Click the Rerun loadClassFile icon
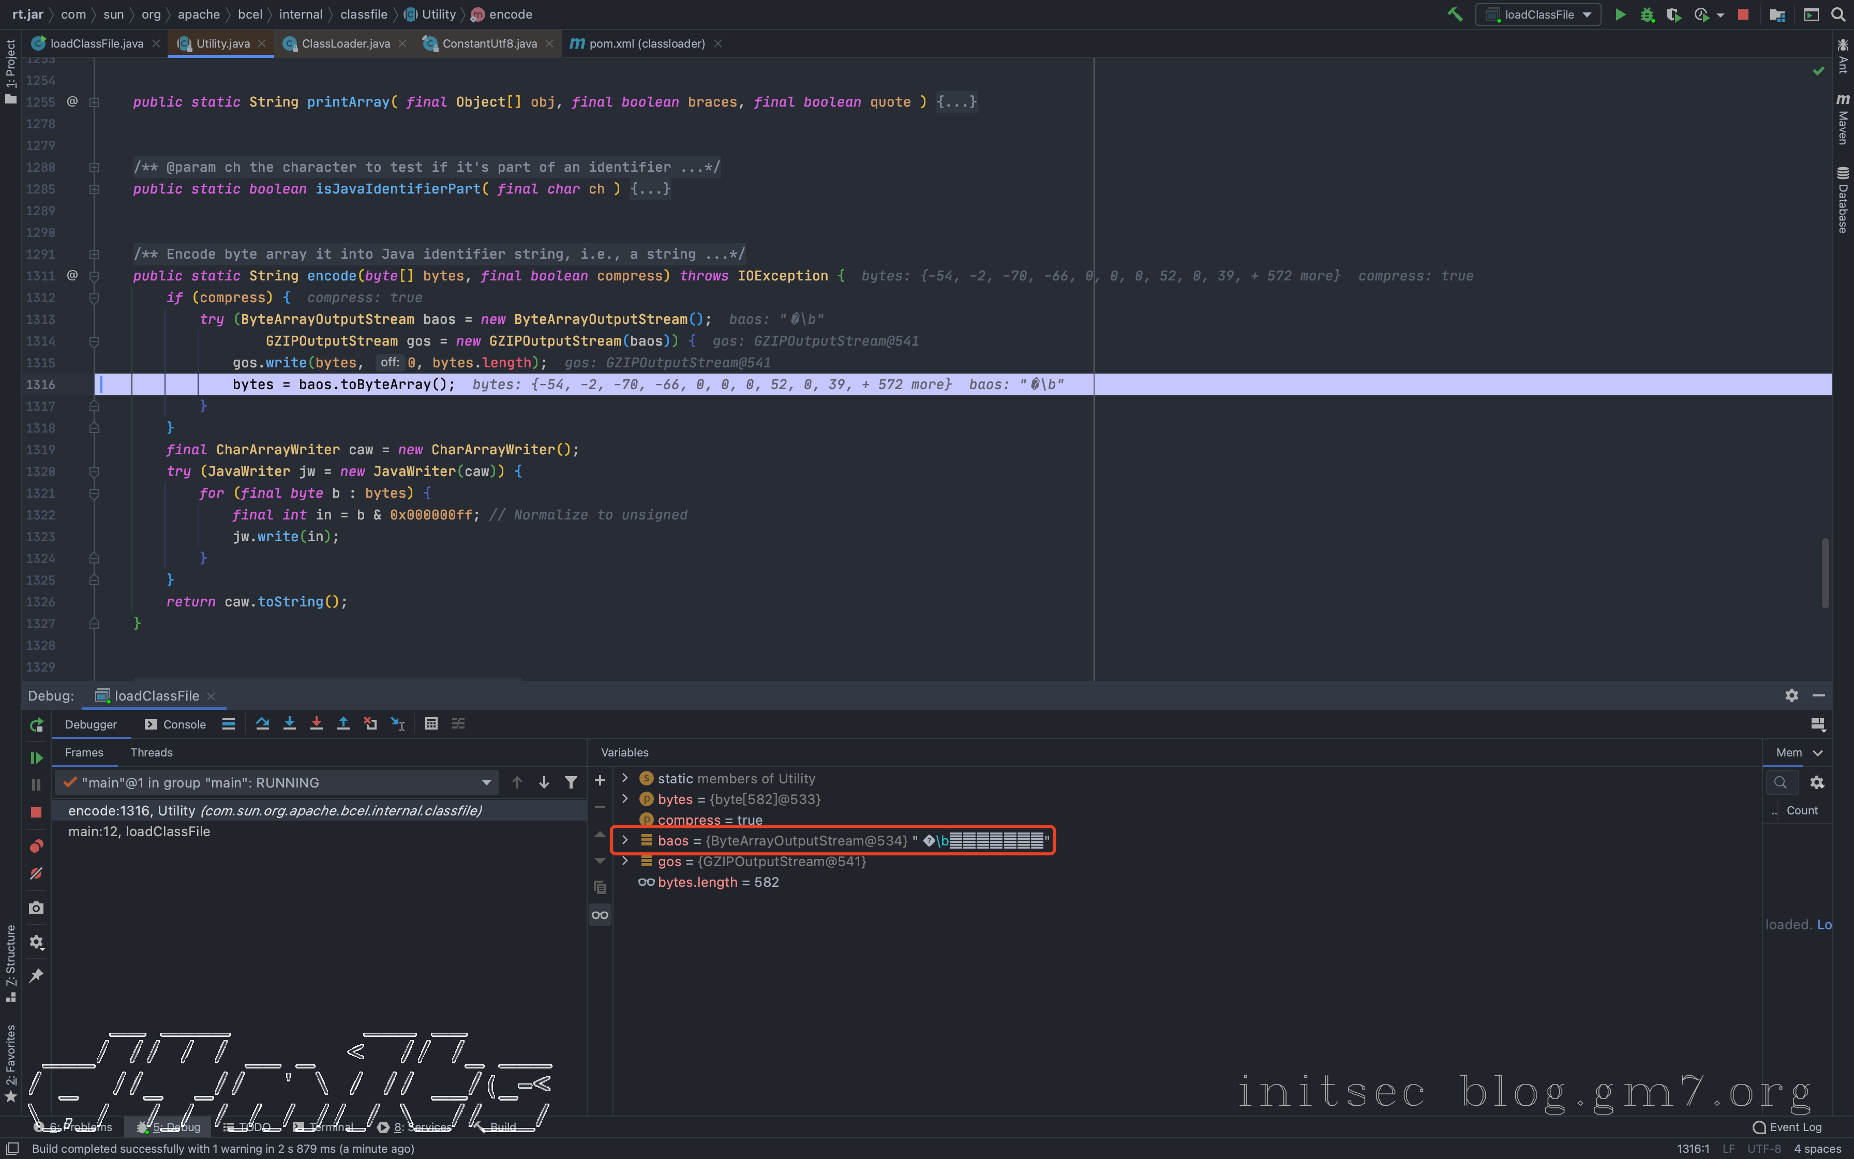Image resolution: width=1854 pixels, height=1159 pixels. coord(36,725)
